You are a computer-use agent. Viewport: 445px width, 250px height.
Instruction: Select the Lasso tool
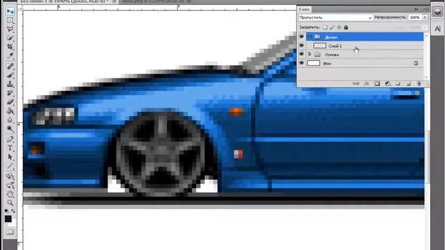point(10,29)
